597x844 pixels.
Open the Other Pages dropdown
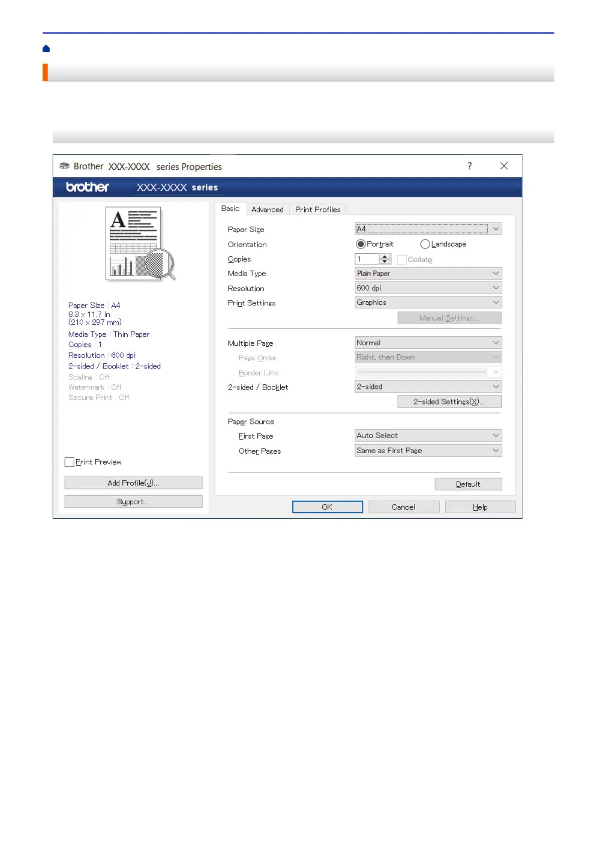(428, 451)
